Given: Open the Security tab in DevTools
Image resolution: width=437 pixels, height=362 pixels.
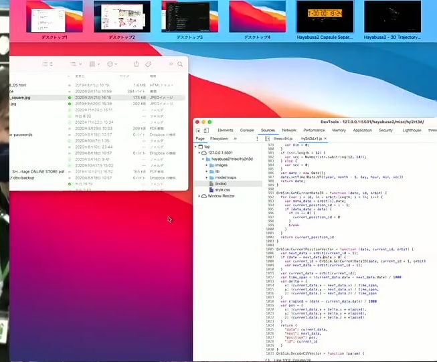Looking at the screenshot, I should [x=385, y=130].
